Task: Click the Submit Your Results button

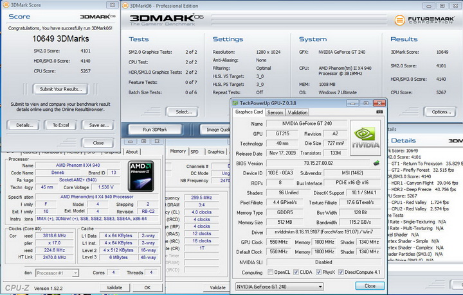Action: (60, 89)
